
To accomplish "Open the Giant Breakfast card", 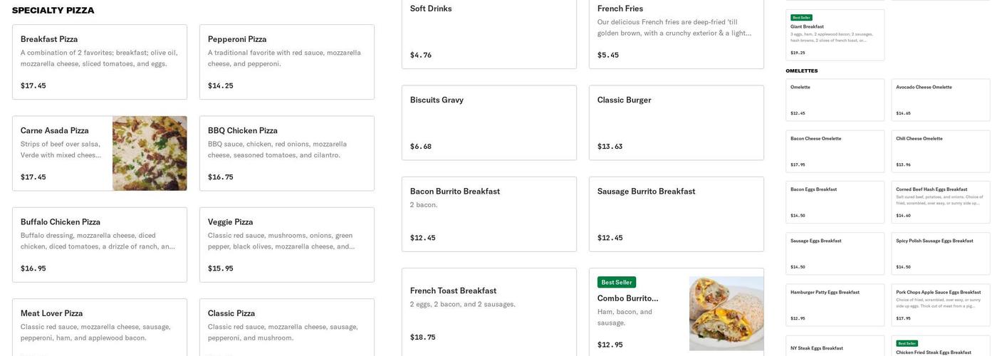I will click(835, 36).
